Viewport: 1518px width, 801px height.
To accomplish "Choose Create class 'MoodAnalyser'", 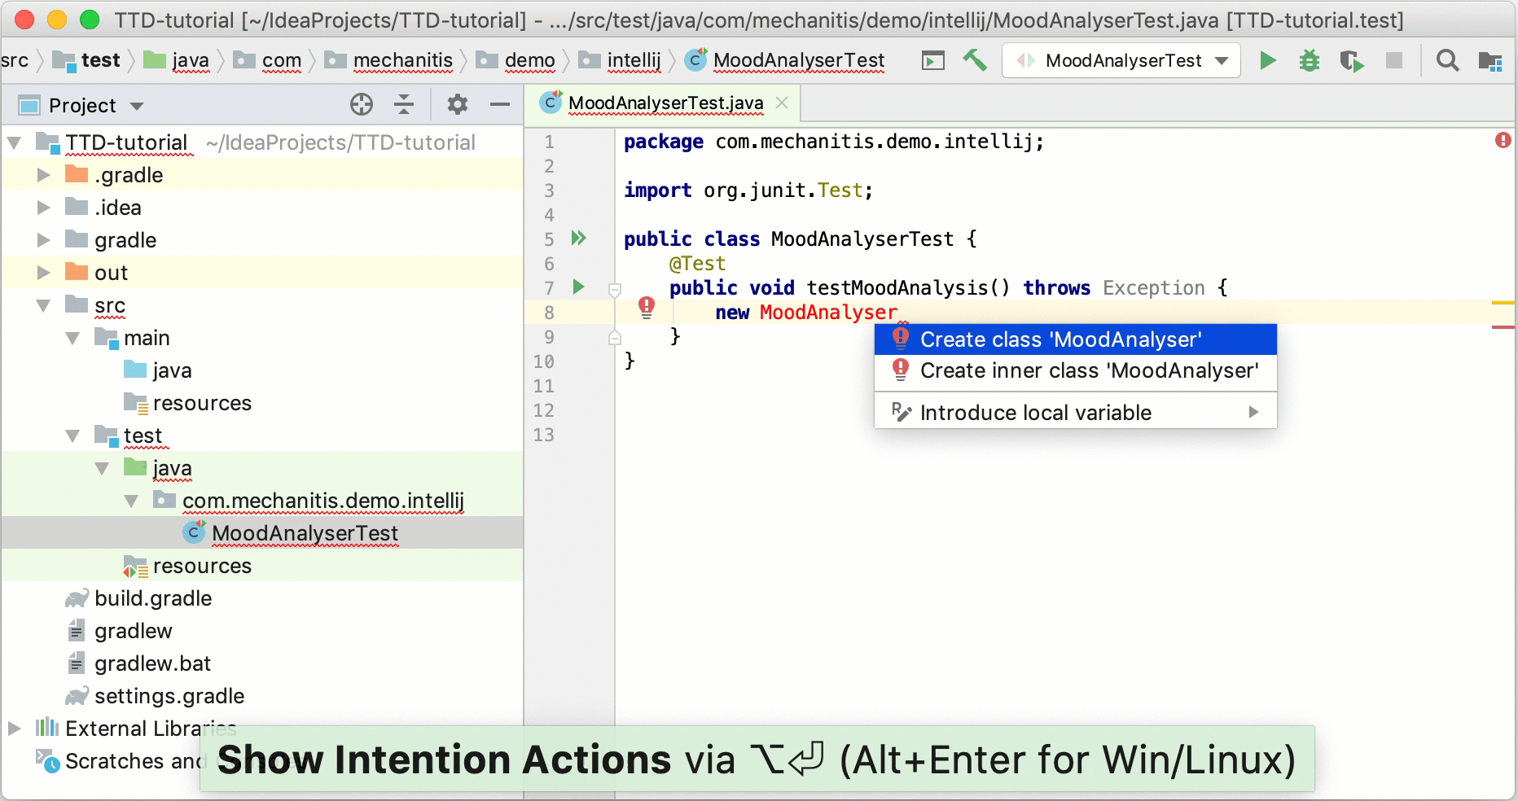I will coord(1075,339).
